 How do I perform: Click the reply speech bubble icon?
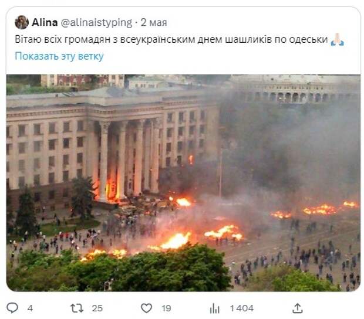[12, 308]
